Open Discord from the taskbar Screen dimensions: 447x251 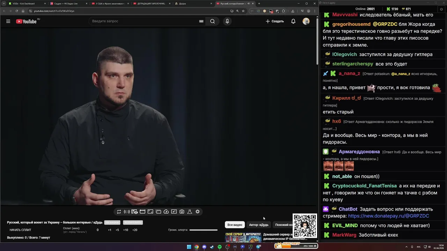204,247
